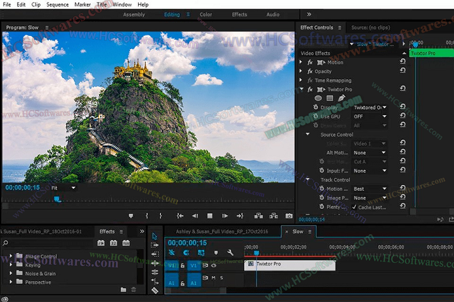Open the Source (no clips) panel tab
Screen dimensions: 454x302
coord(372,28)
